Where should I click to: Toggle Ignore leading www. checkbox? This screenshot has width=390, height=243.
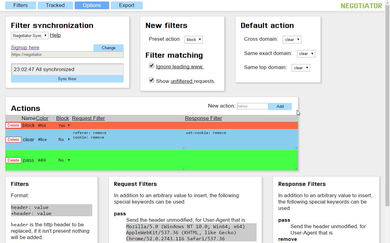pos(151,66)
